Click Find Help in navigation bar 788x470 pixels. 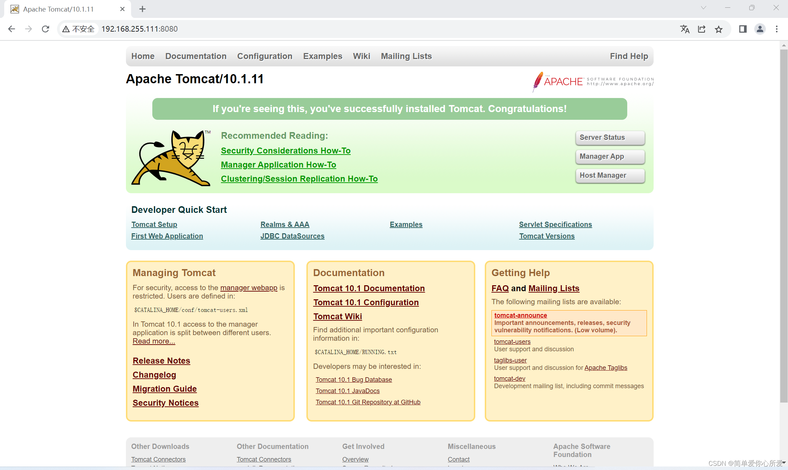pyautogui.click(x=629, y=56)
